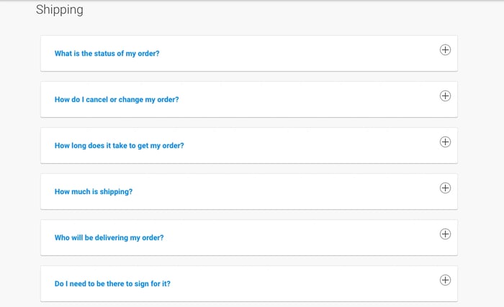Open the delivery time answer via plus icon

point(445,142)
